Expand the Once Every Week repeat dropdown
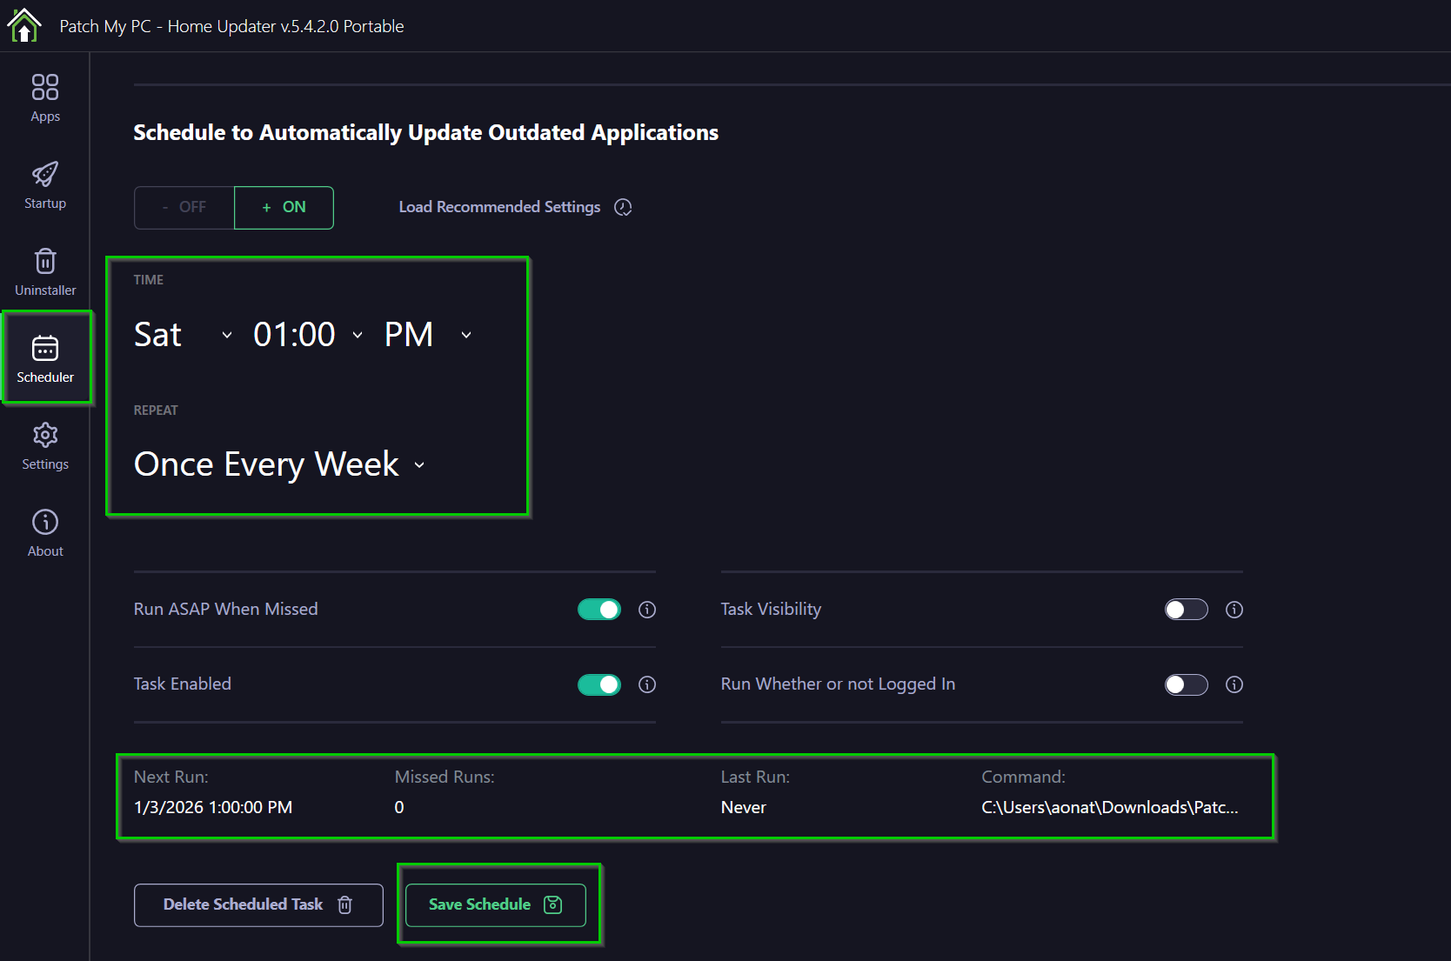This screenshot has width=1451, height=961. point(279,464)
